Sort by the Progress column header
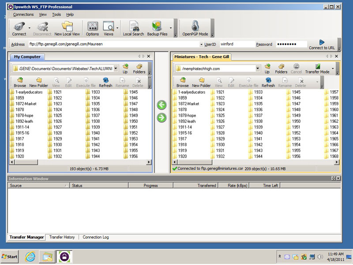Image resolution: width=353 pixels, height=265 pixels. (150, 185)
